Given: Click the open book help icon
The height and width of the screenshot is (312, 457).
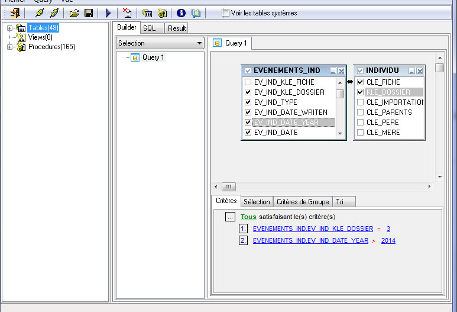Looking at the screenshot, I should pos(196,12).
